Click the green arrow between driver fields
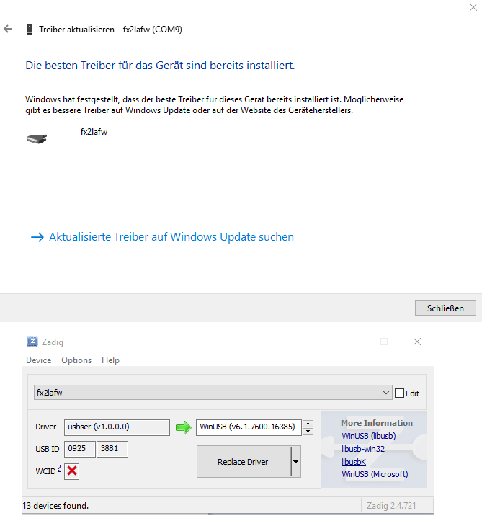This screenshot has height=526, width=482. tap(184, 427)
